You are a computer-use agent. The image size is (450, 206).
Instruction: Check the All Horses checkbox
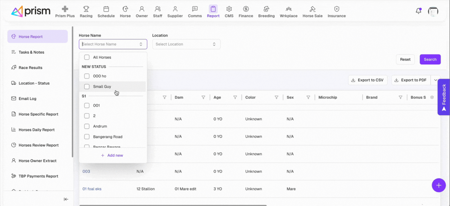[x=87, y=57]
